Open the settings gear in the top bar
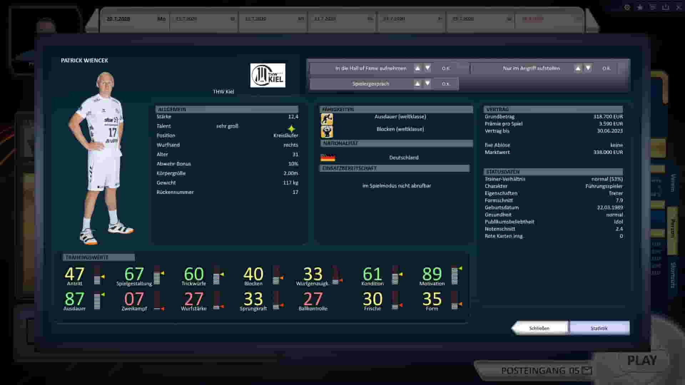Image resolution: width=685 pixels, height=385 pixels. (x=626, y=7)
